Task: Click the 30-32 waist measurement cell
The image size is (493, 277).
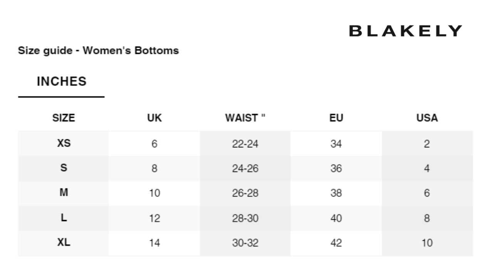Action: point(245,243)
